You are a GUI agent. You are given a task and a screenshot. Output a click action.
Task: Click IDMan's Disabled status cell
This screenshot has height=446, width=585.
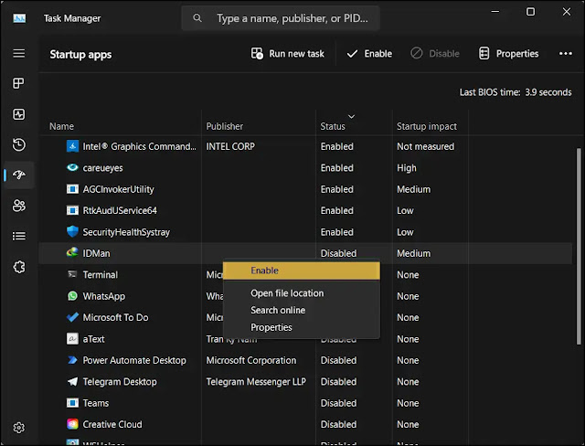coord(338,253)
